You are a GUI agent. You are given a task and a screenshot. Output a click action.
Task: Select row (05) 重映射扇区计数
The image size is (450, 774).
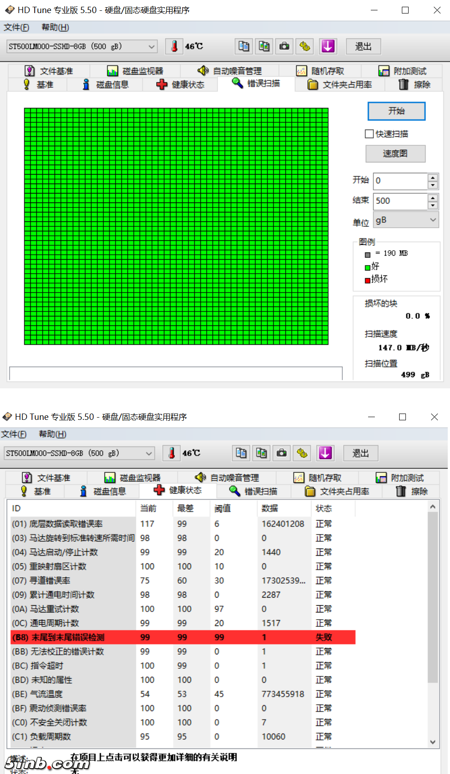(183, 566)
